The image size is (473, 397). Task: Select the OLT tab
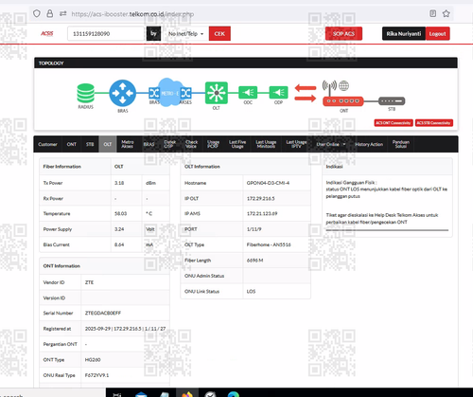pyautogui.click(x=108, y=144)
